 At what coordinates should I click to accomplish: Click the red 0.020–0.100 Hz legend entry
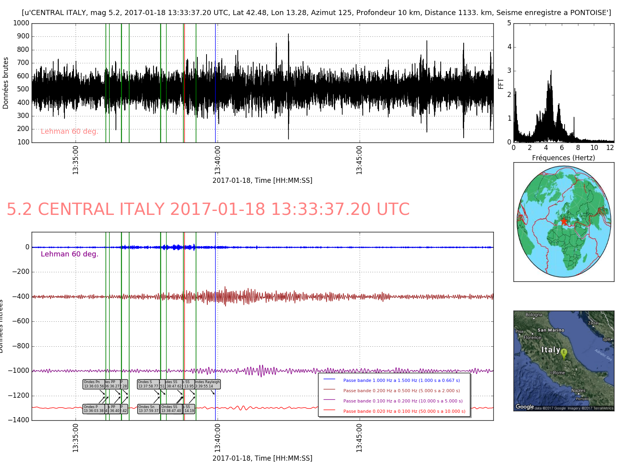404,411
